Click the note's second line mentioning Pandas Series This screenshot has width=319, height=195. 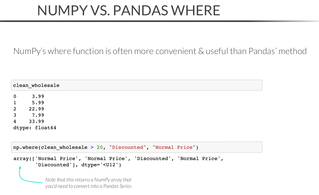tap(88, 186)
